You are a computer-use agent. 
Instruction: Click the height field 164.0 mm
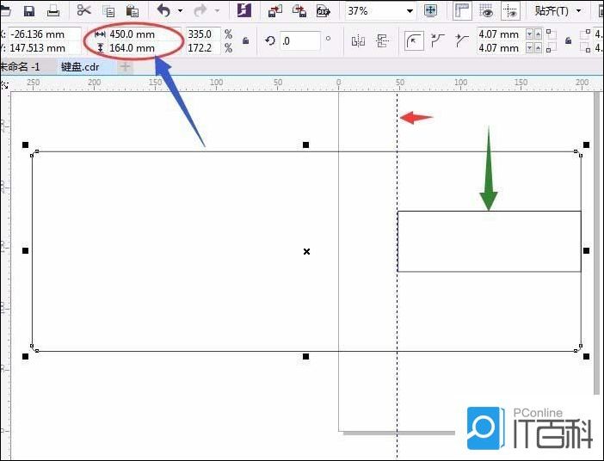143,48
